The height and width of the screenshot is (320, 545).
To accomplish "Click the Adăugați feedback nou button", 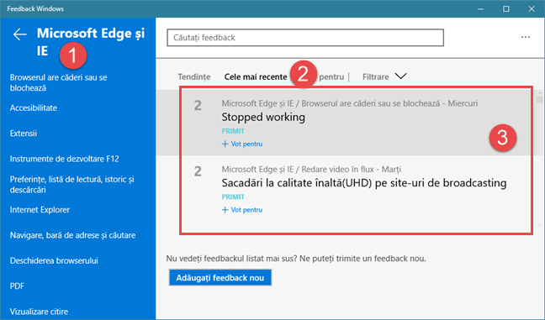I will 220,278.
